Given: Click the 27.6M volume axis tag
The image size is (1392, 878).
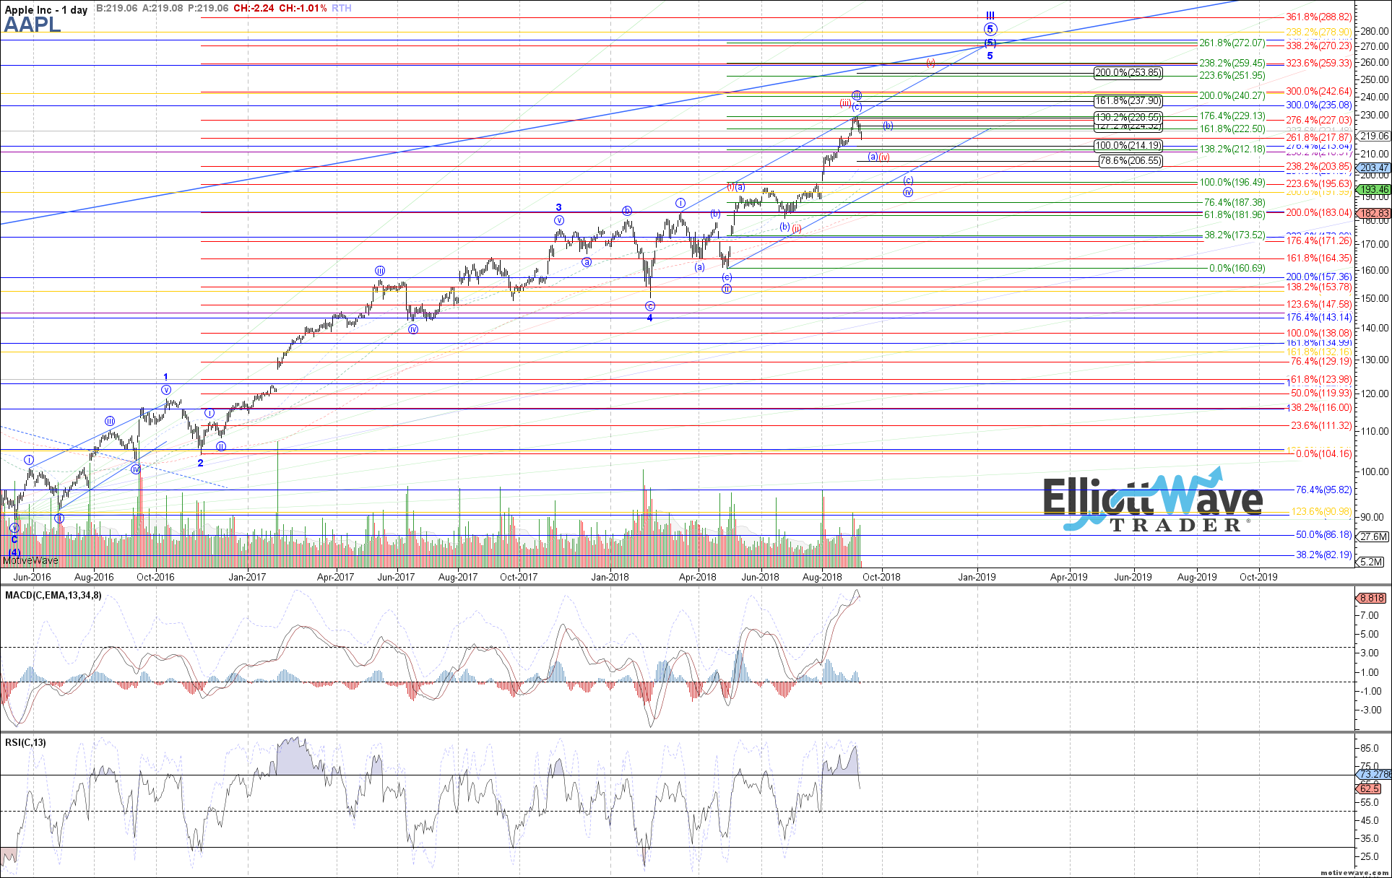Looking at the screenshot, I should (x=1373, y=537).
